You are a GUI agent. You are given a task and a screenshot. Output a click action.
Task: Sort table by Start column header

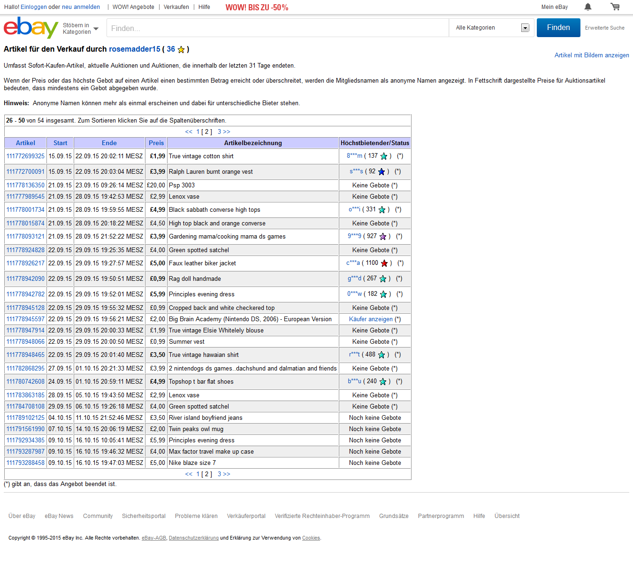[60, 143]
